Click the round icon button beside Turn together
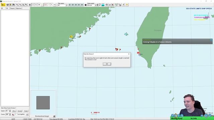The width and height of the screenshot is (214, 120). [x=27, y=114]
